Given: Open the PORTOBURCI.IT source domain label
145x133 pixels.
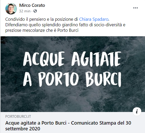Looking at the screenshot, I should click(x=18, y=116).
